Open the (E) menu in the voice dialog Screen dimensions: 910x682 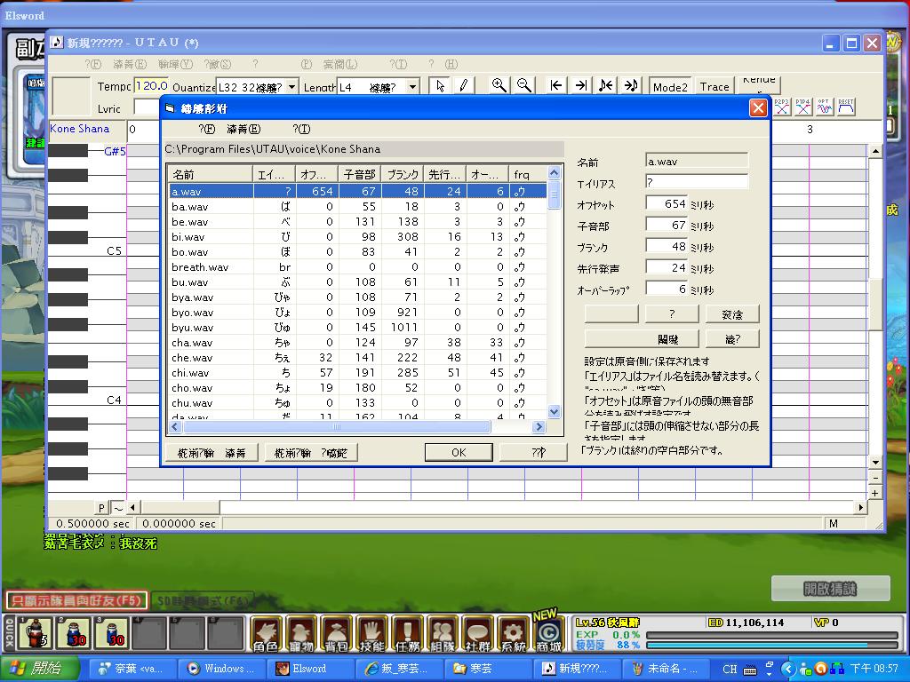243,129
